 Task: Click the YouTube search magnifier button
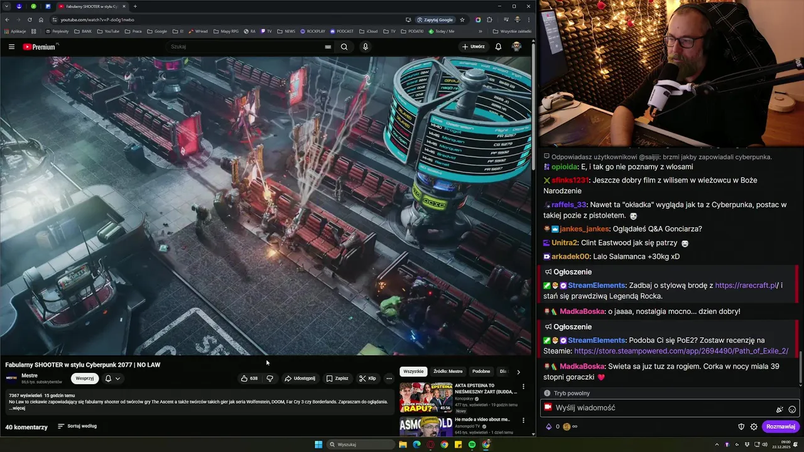point(344,46)
